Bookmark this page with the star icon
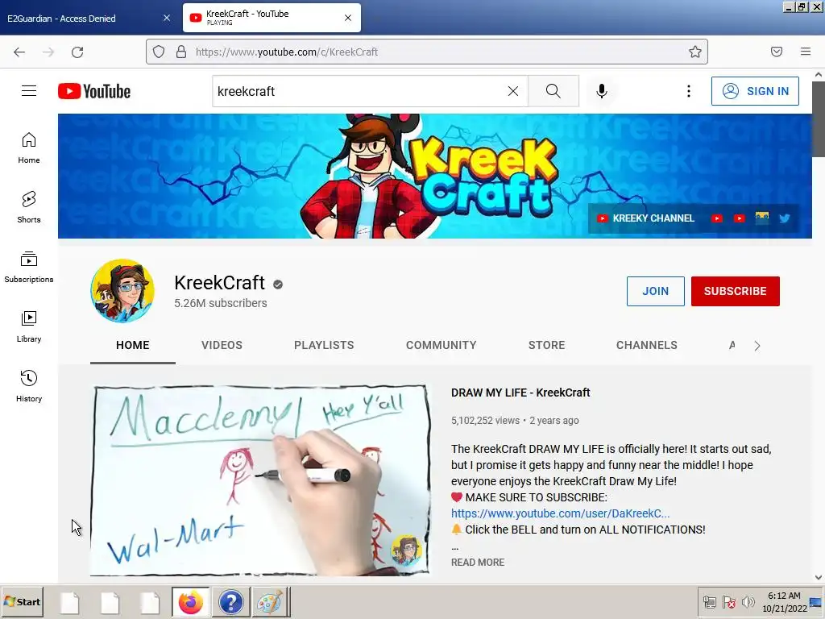 point(695,52)
